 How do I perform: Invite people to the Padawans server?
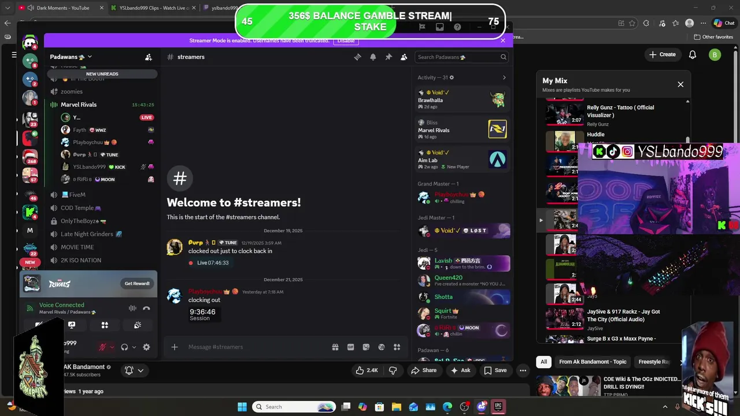149,57
